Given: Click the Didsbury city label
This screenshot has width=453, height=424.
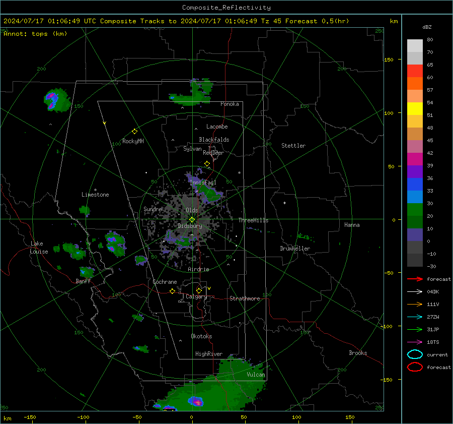Looking at the screenshot, I should [190, 226].
